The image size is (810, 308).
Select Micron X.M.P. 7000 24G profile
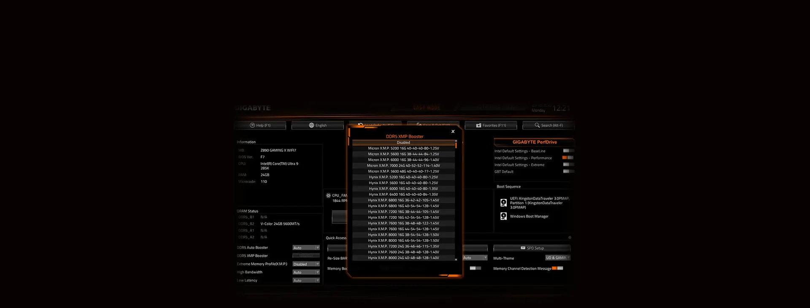[x=403, y=166]
